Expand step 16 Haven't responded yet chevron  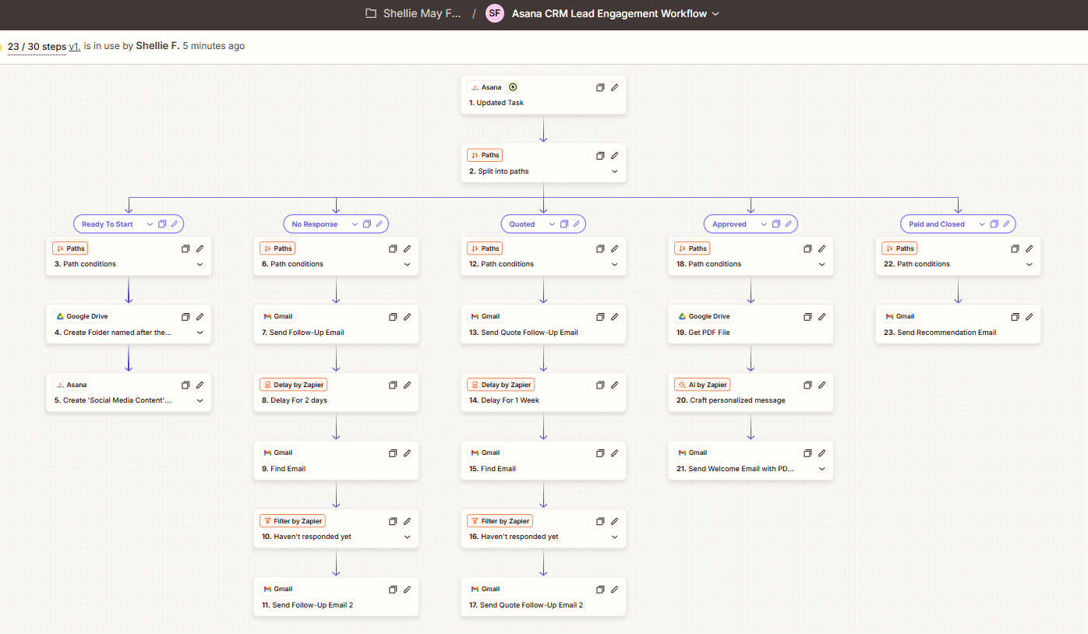point(614,537)
